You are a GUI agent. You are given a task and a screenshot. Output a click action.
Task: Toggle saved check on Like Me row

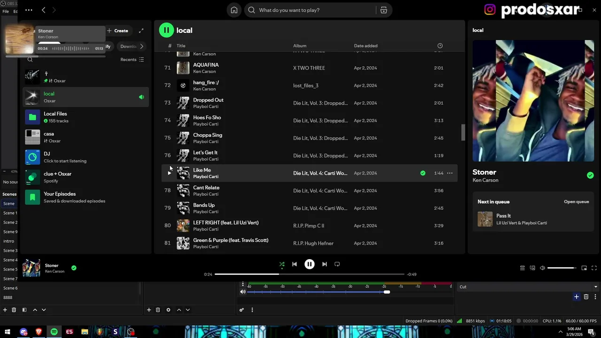pyautogui.click(x=423, y=173)
